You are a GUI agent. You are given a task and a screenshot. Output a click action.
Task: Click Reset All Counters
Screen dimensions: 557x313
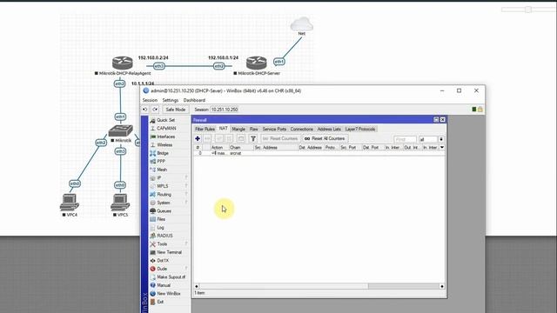coord(325,138)
